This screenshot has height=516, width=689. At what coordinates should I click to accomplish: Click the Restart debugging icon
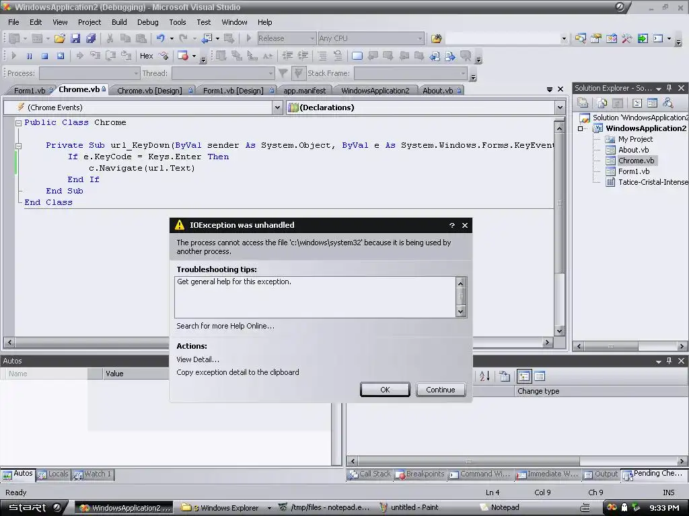pos(60,56)
